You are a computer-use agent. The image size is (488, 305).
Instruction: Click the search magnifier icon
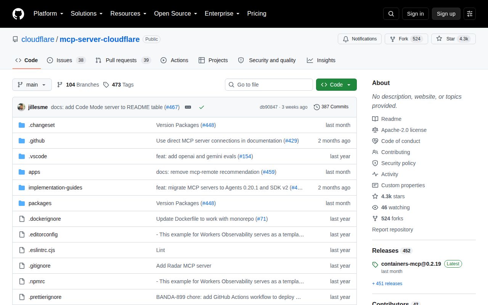391,14
